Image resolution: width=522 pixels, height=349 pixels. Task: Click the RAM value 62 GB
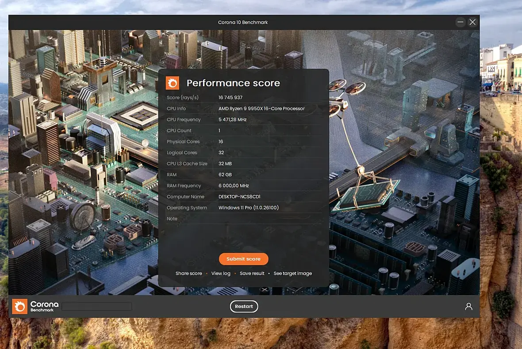coord(225,174)
